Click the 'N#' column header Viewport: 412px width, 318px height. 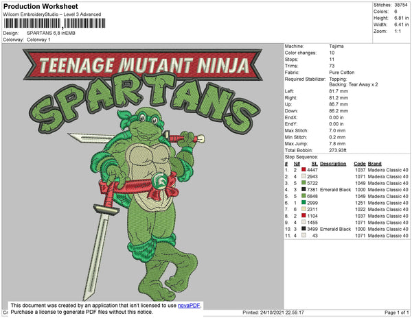297,164
